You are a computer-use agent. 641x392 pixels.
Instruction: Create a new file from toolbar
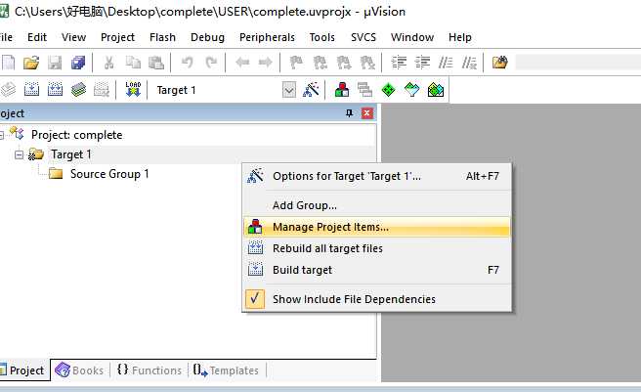(x=8, y=63)
